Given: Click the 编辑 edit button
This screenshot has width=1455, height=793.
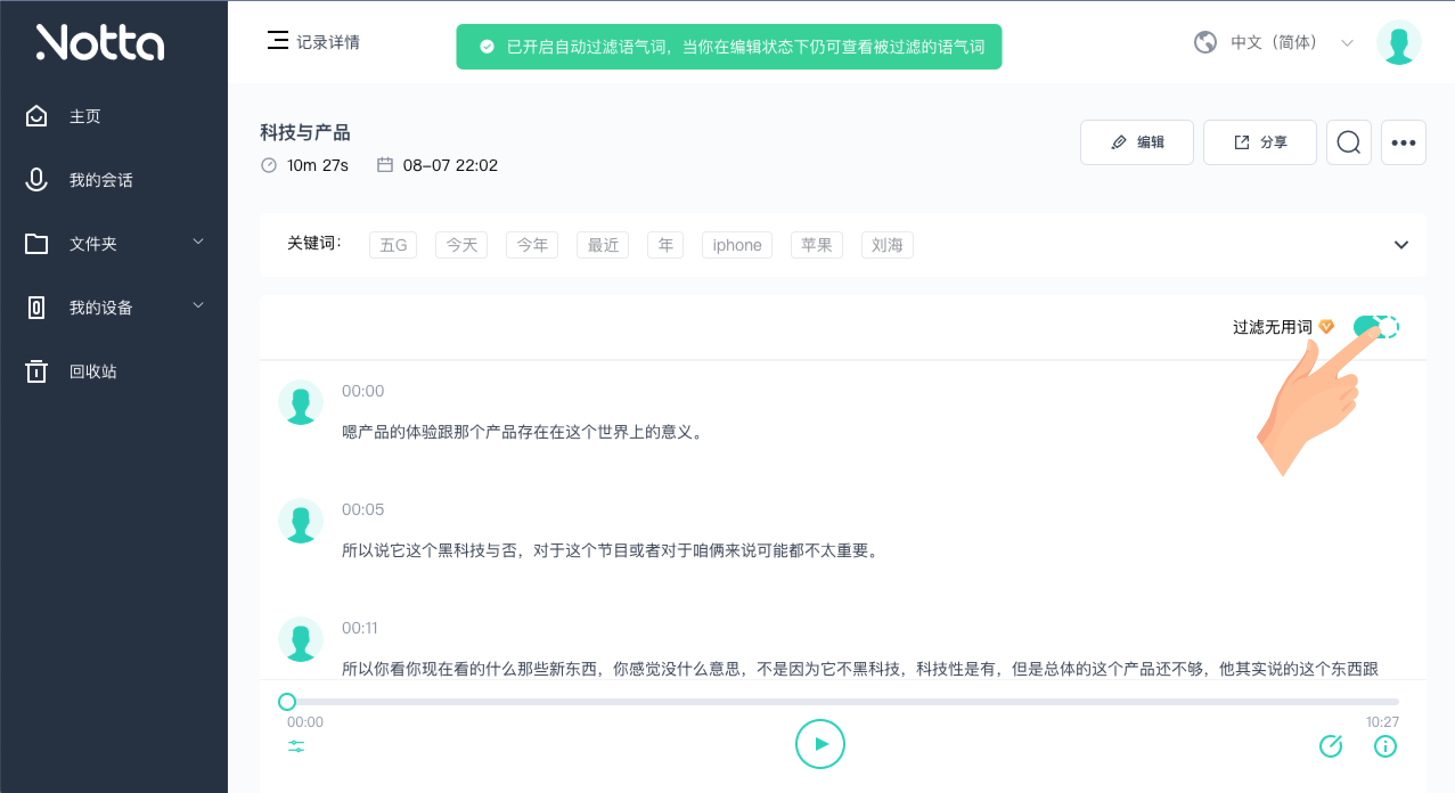Looking at the screenshot, I should coord(1137,142).
